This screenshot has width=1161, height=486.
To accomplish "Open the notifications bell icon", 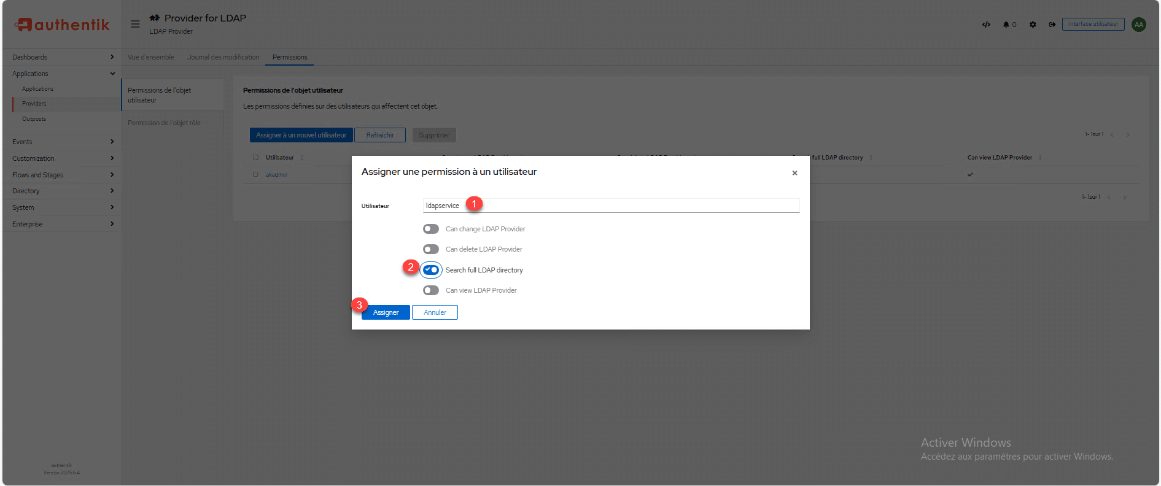I will tap(1007, 25).
